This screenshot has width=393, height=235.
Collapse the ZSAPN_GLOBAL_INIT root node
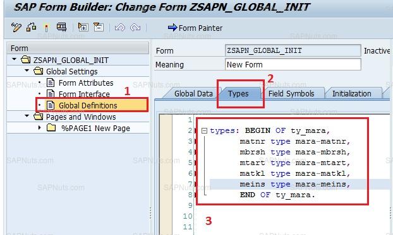[15, 59]
